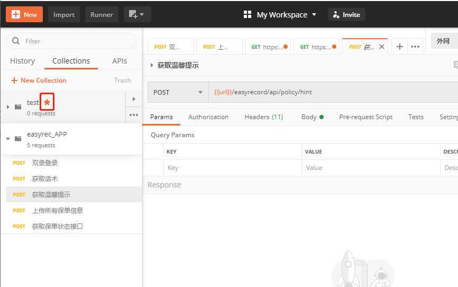Create a New Collection
The height and width of the screenshot is (287, 458).
(39, 80)
